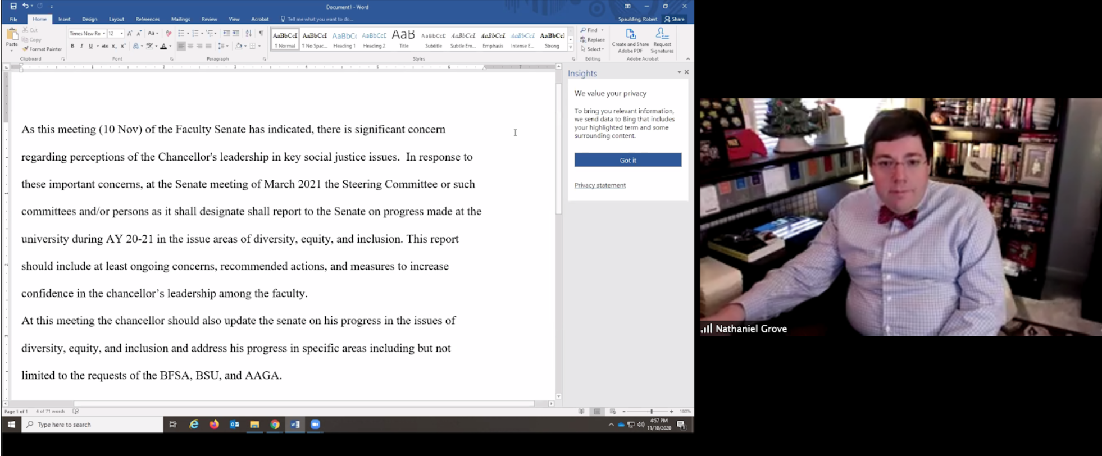This screenshot has width=1102, height=456.
Task: Open Google Chrome from the taskbar
Action: click(x=275, y=425)
